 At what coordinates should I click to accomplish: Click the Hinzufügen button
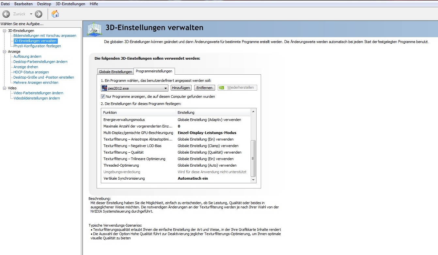pos(181,88)
